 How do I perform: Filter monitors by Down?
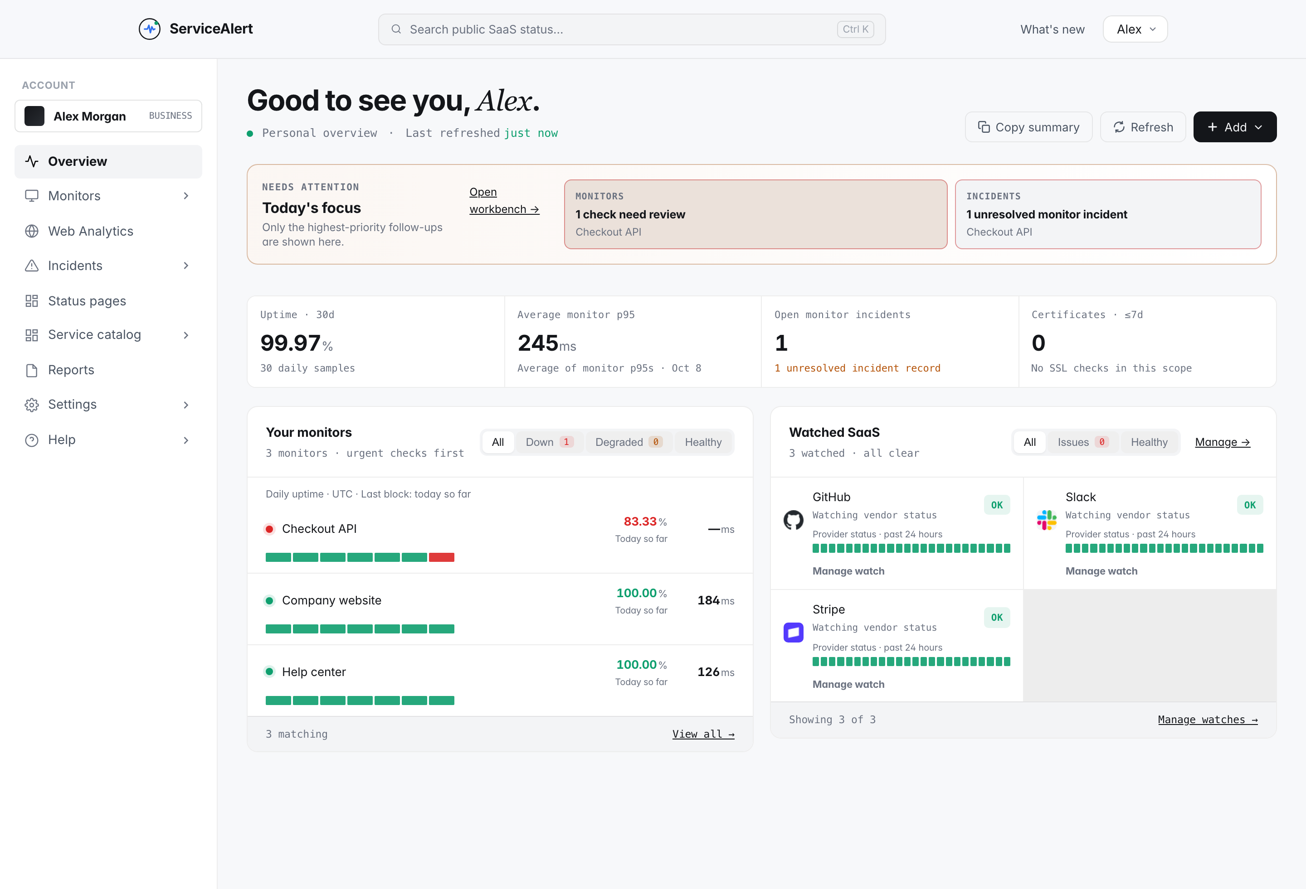pos(549,442)
